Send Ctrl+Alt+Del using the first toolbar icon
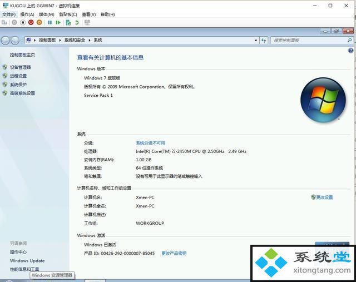 tap(4, 22)
